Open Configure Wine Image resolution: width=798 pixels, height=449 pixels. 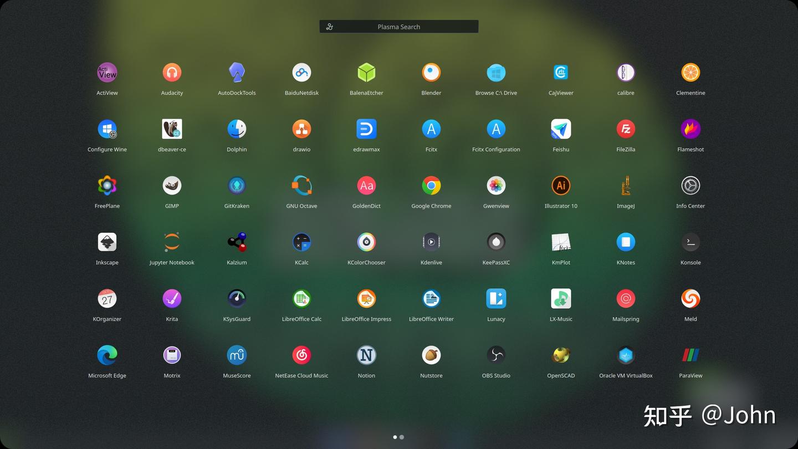pos(107,129)
